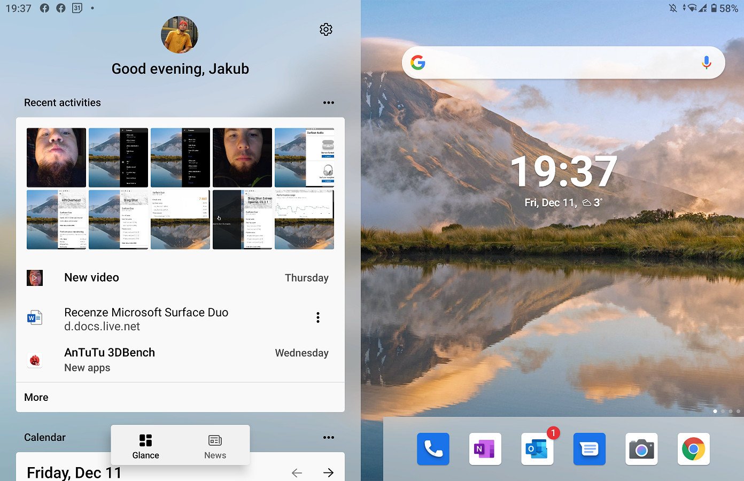Go to the next calendar day
Screen dimensions: 744x481
328,472
